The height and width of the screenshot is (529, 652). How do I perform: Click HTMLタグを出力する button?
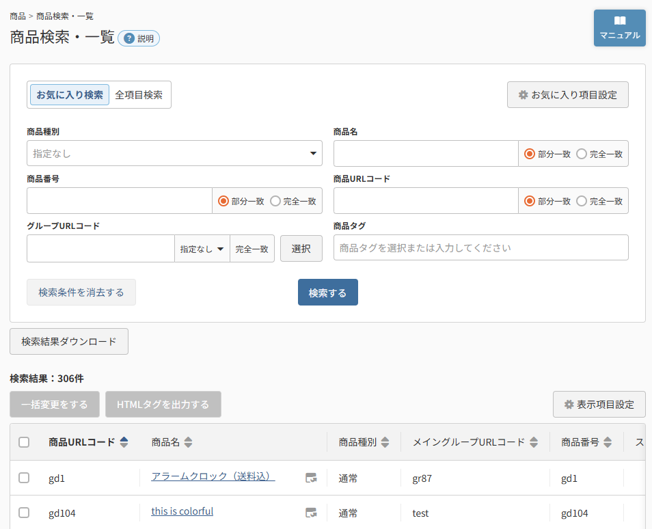point(163,404)
